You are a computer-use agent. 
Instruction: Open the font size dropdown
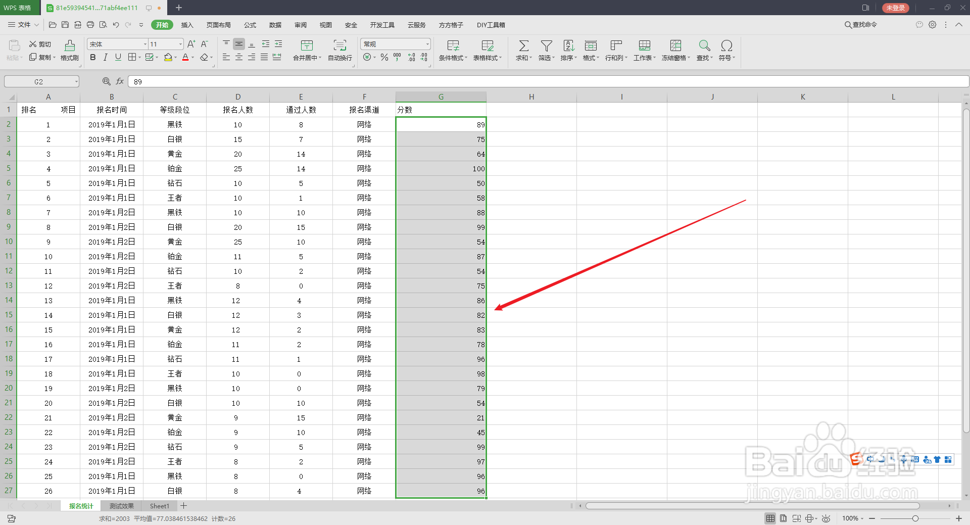pyautogui.click(x=180, y=44)
